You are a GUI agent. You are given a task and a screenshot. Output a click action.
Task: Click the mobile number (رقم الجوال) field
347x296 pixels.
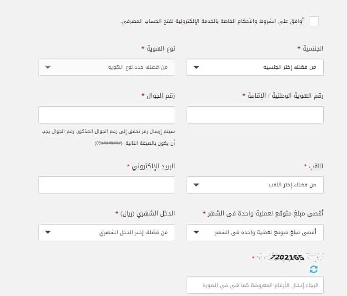(x=107, y=115)
